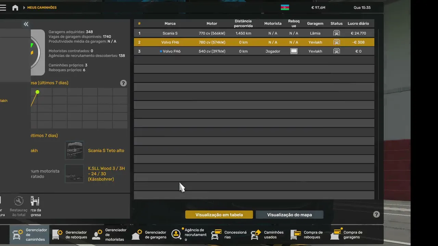Sort by the Motorista column header

pyautogui.click(x=273, y=24)
